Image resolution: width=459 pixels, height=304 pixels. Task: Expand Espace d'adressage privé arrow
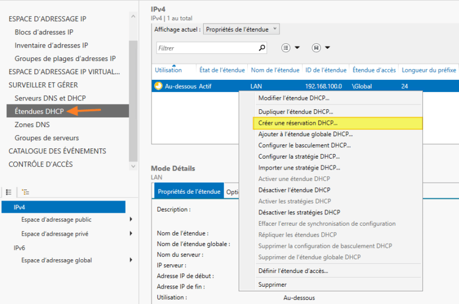click(131, 233)
